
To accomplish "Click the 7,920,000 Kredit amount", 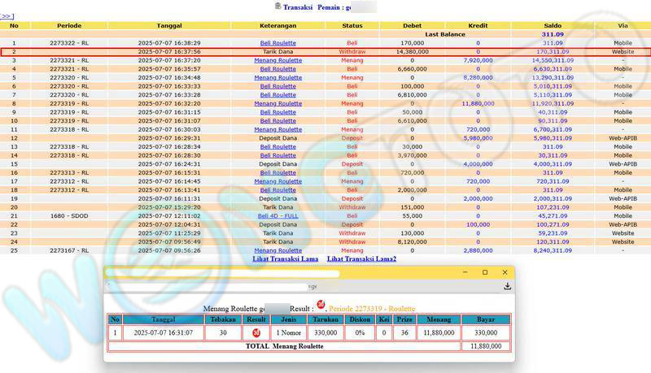I will [478, 60].
